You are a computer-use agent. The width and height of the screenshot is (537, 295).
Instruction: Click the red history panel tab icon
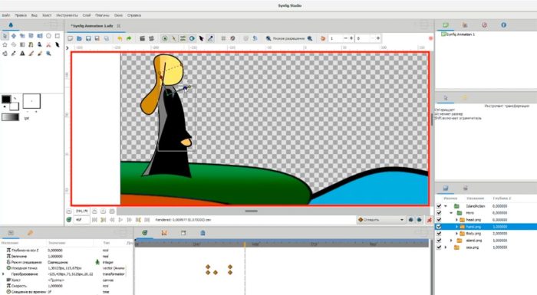[x=484, y=25]
